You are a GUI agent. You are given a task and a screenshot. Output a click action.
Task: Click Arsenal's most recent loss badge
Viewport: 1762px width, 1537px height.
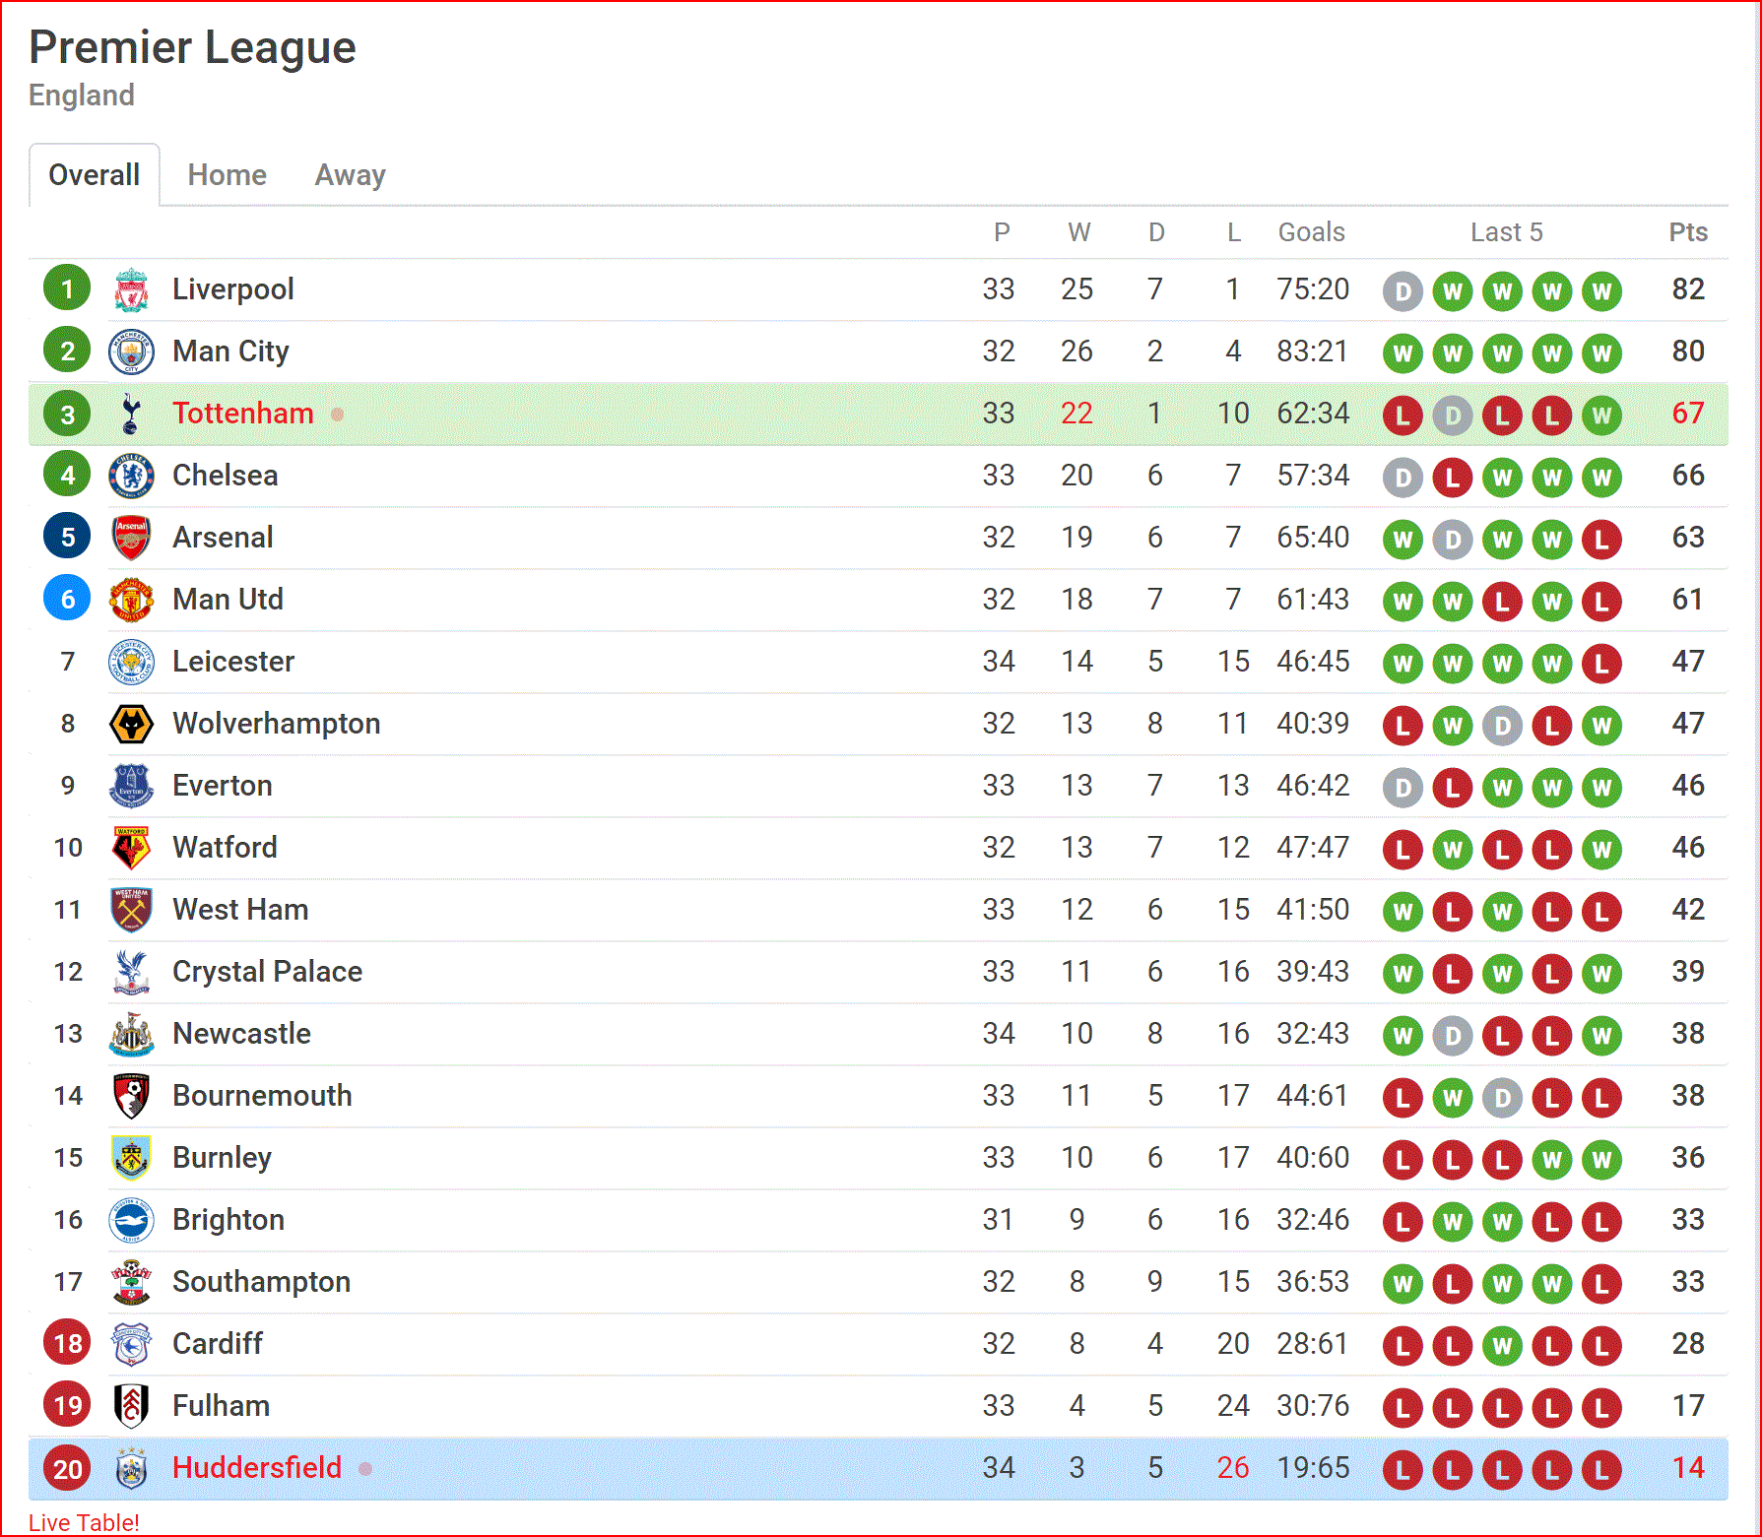click(1601, 540)
